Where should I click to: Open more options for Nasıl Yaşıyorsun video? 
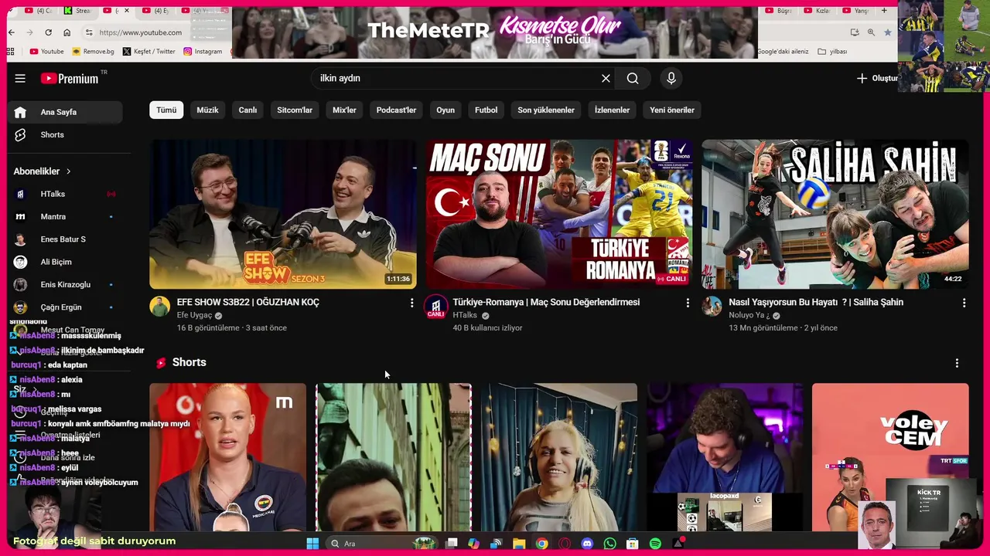(964, 303)
